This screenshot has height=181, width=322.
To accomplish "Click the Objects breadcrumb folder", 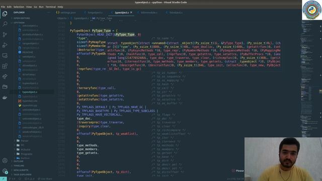I will coord(62,18).
